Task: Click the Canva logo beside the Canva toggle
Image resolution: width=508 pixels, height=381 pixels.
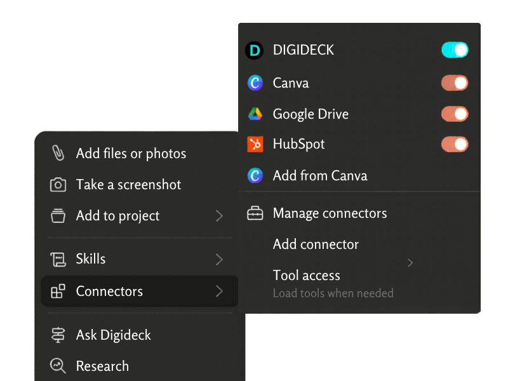Action: pos(255,83)
